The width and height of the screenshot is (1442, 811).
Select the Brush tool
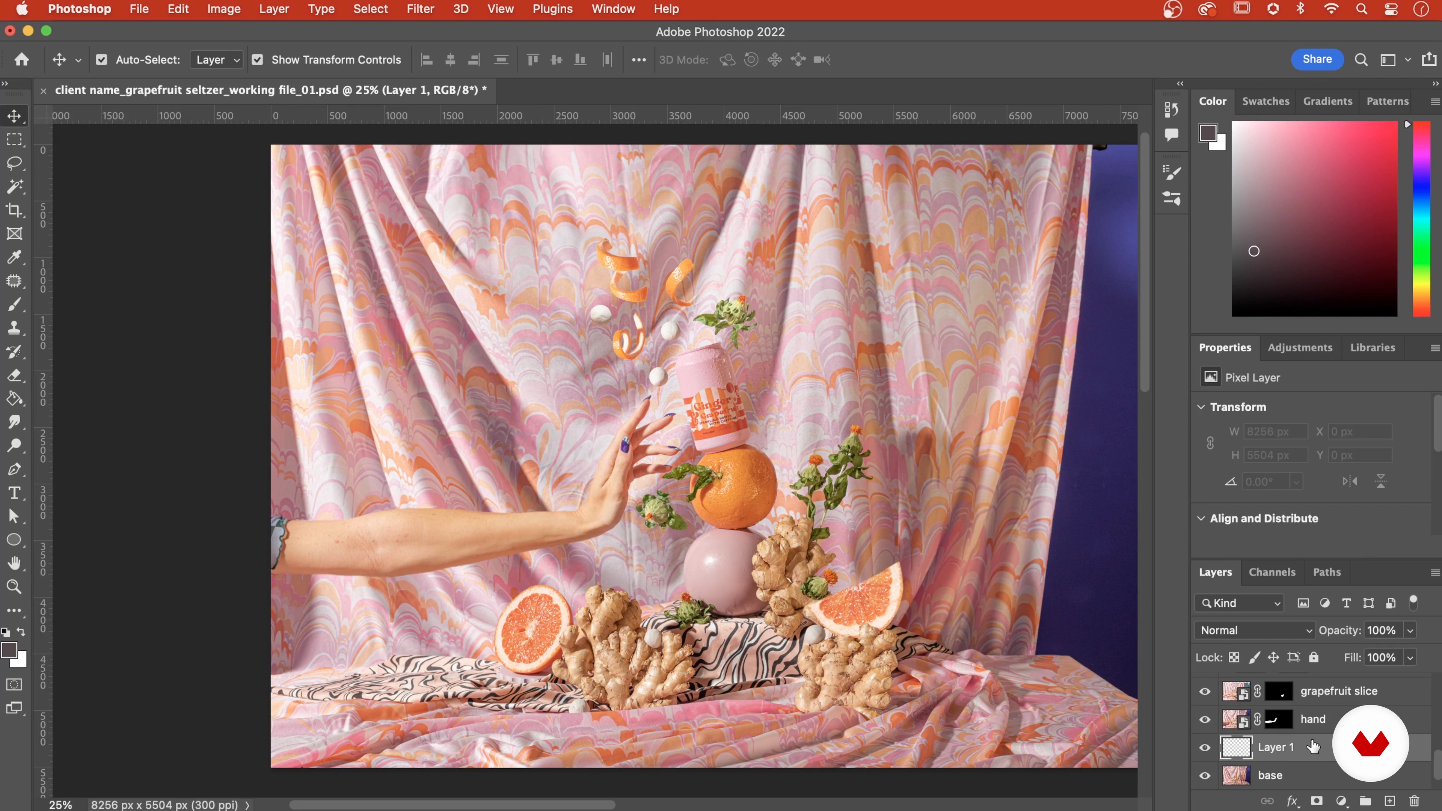point(15,305)
